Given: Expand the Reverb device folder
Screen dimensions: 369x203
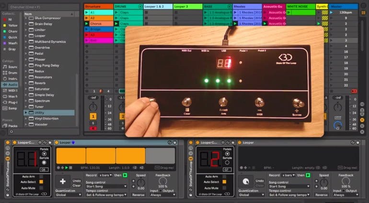Looking at the screenshot, I should tap(26, 83).
